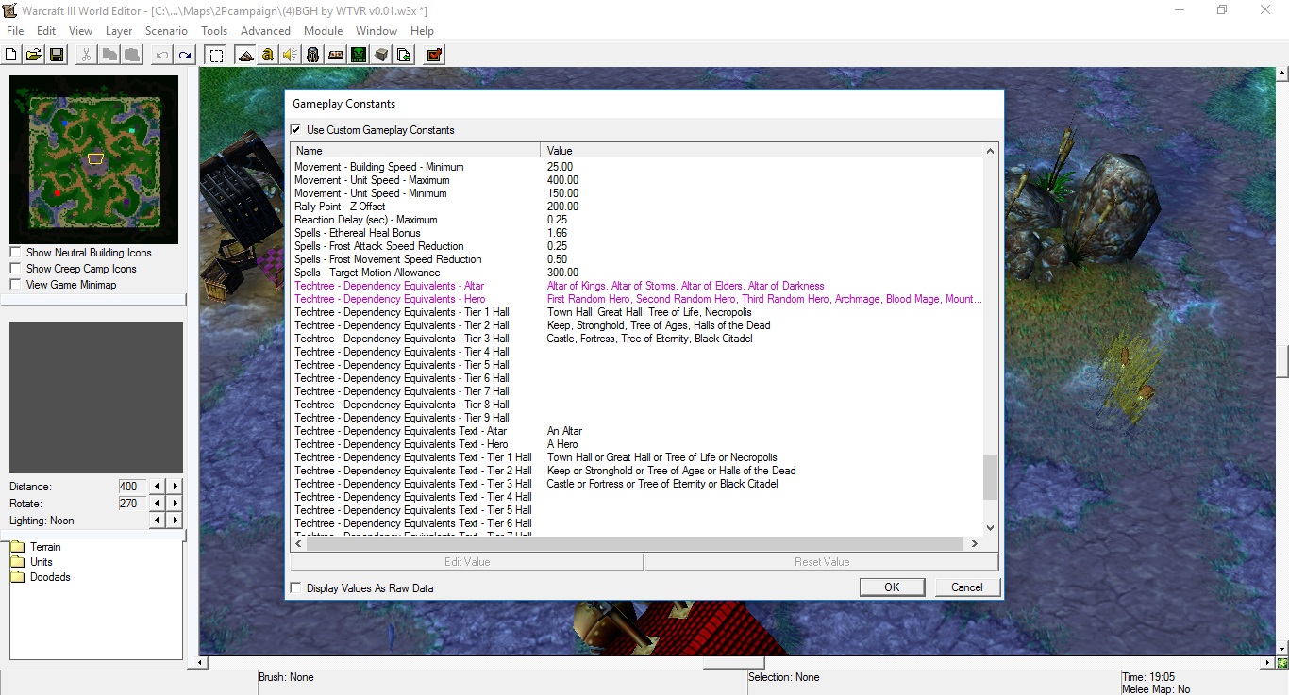Open the View menu

tap(80, 31)
